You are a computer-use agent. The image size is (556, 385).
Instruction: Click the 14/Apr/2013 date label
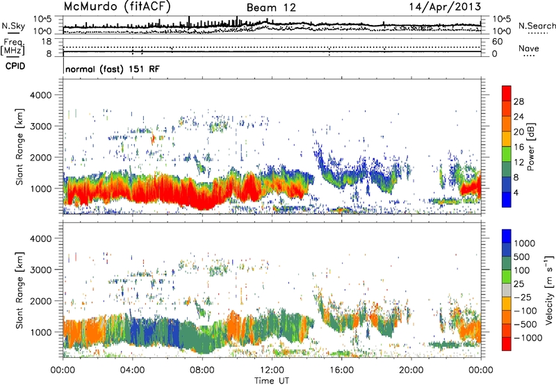tap(445, 7)
